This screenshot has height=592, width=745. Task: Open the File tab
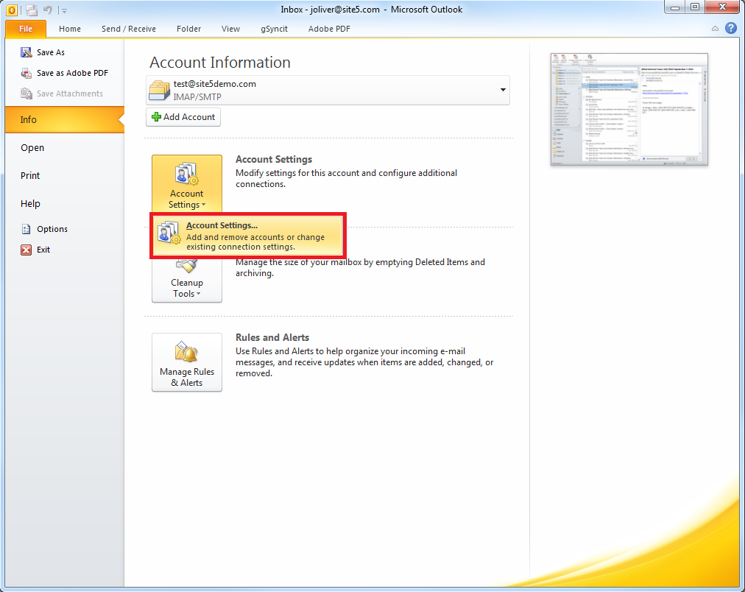pyautogui.click(x=26, y=29)
